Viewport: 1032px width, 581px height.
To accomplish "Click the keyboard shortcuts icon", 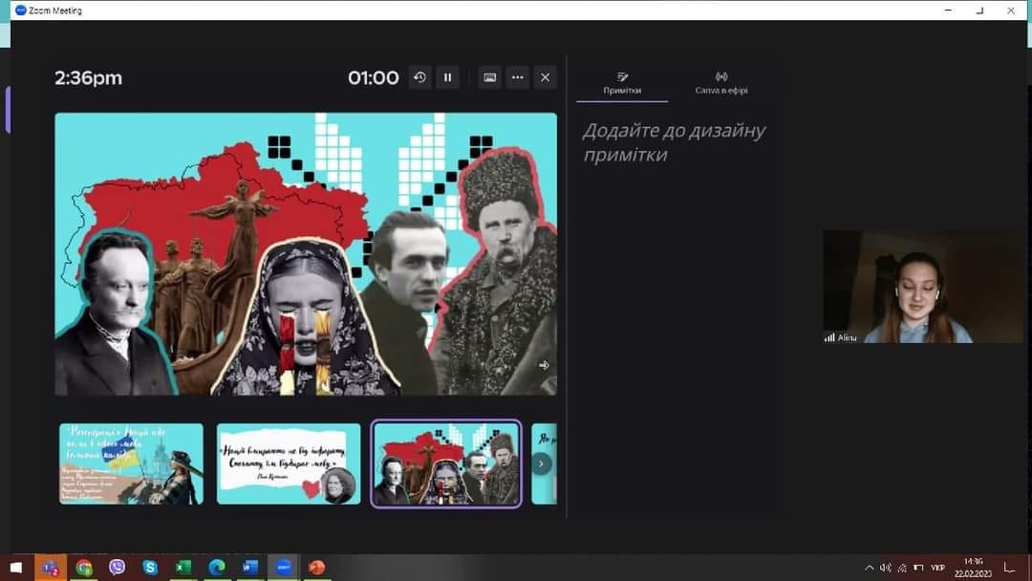I will click(490, 77).
